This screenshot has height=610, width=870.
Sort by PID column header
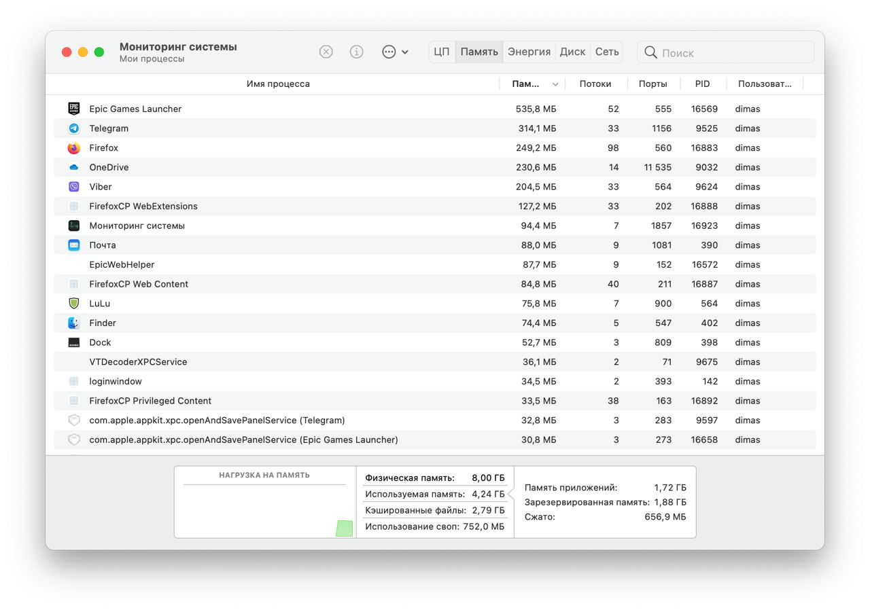click(x=703, y=84)
